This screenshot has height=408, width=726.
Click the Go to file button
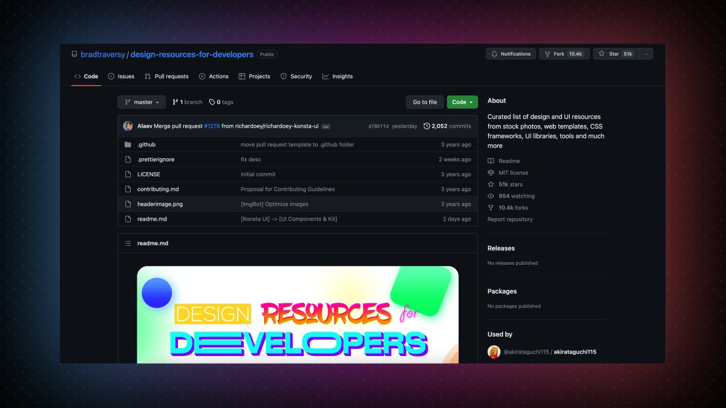[x=425, y=102]
